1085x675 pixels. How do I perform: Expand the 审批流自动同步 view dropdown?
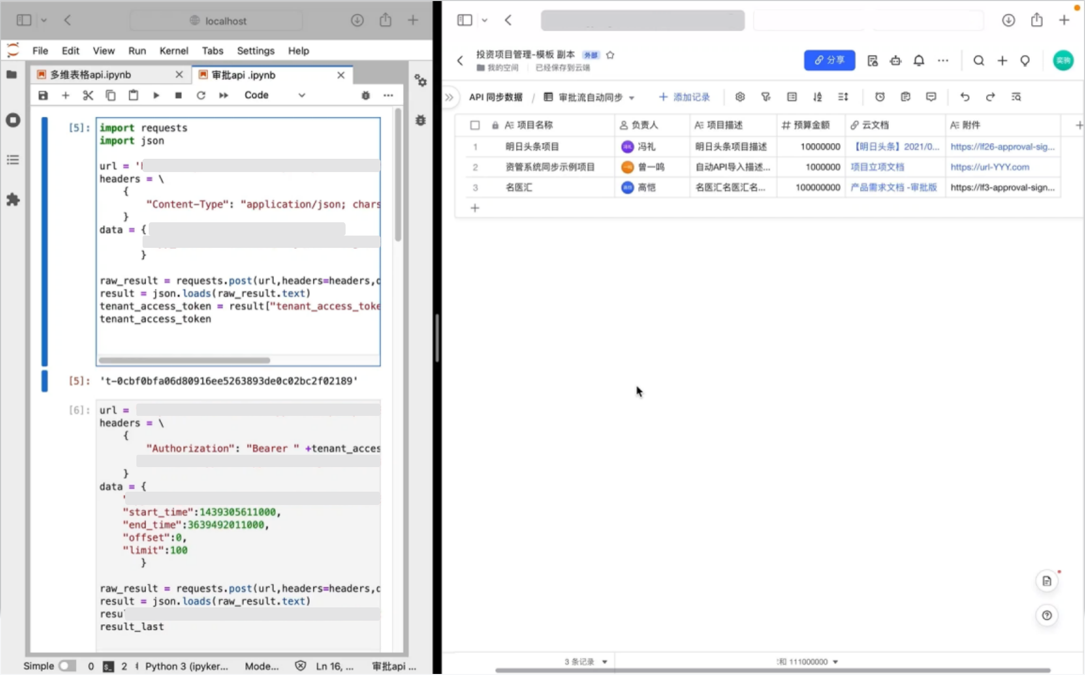[632, 97]
